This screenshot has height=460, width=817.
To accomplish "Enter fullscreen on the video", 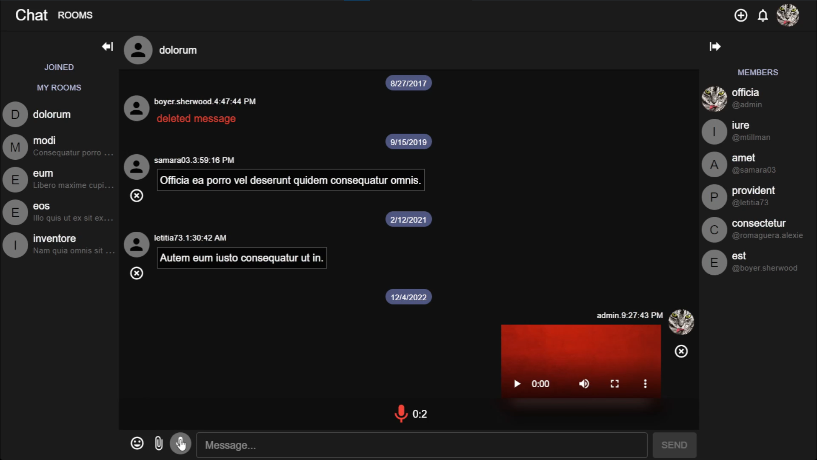I will pos(614,384).
